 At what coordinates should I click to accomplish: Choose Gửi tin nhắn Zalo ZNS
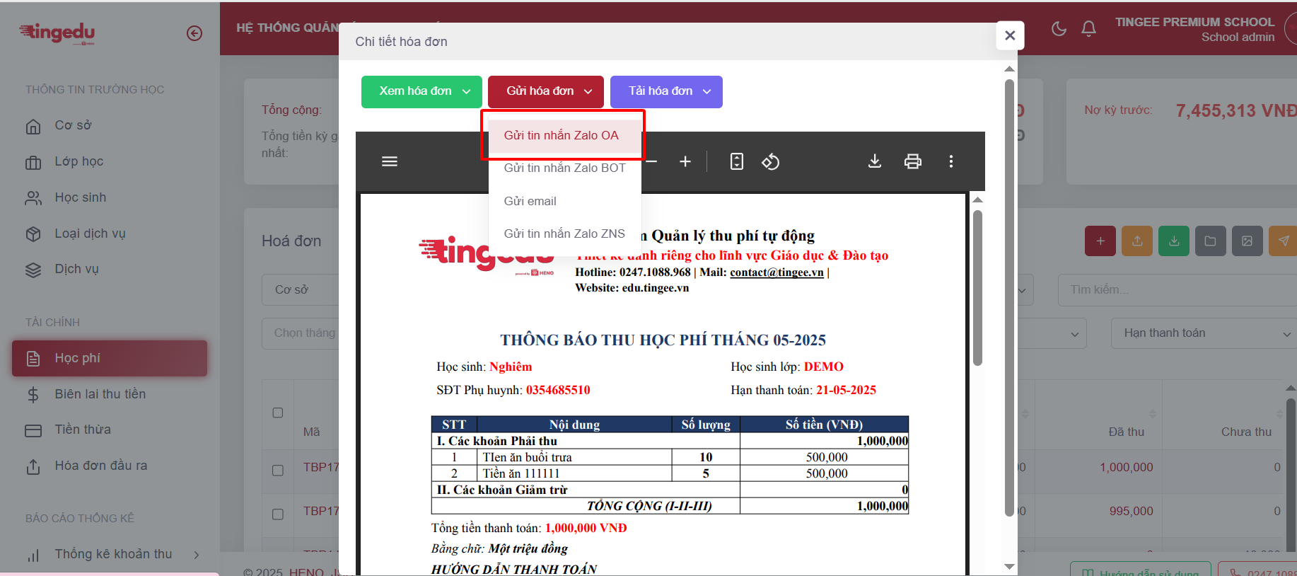[x=564, y=234]
